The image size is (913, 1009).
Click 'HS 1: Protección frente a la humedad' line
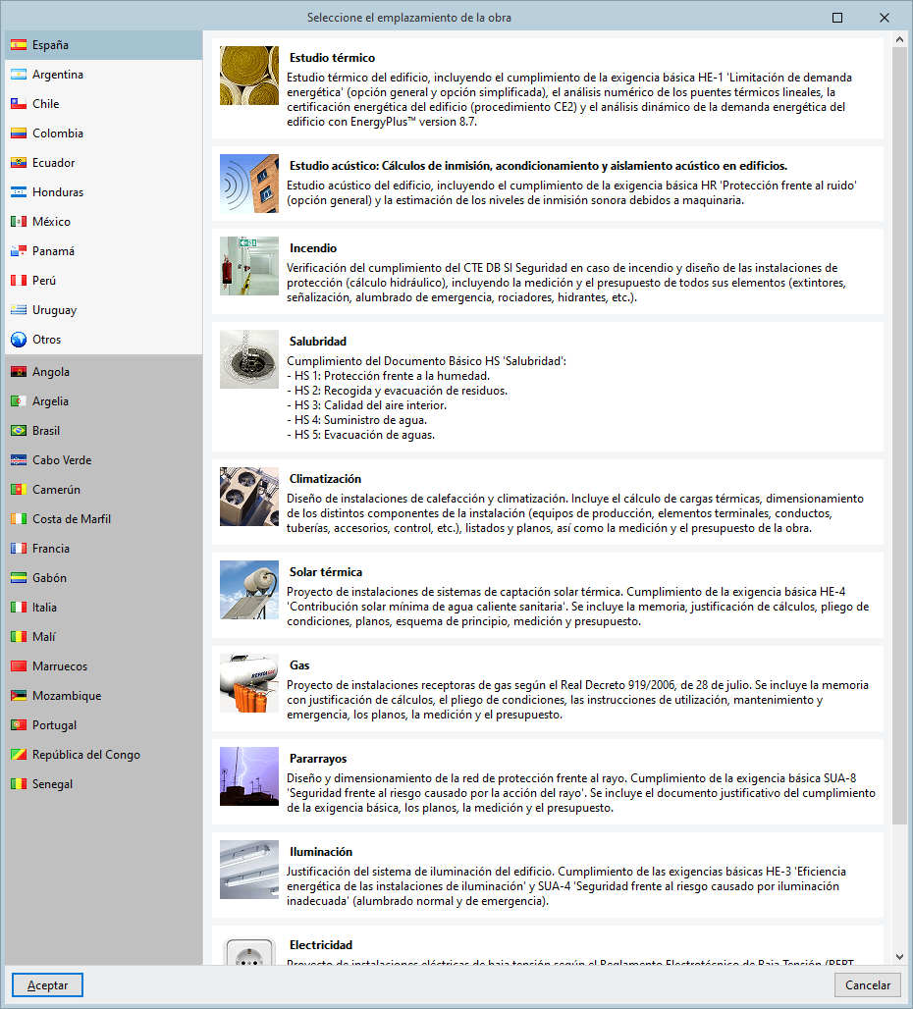tap(389, 376)
